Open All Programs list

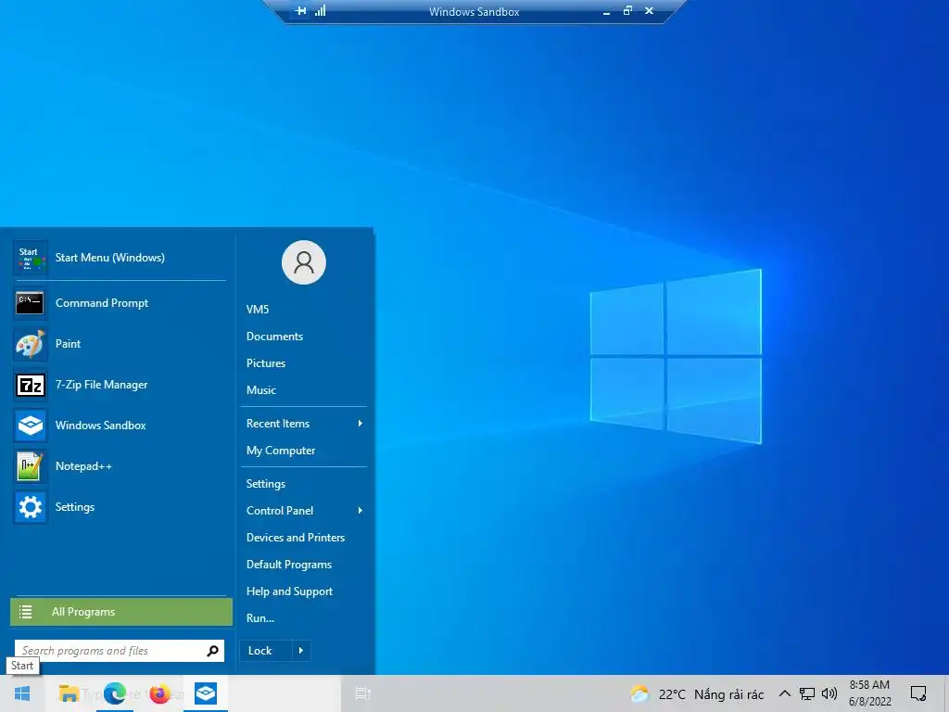click(121, 612)
